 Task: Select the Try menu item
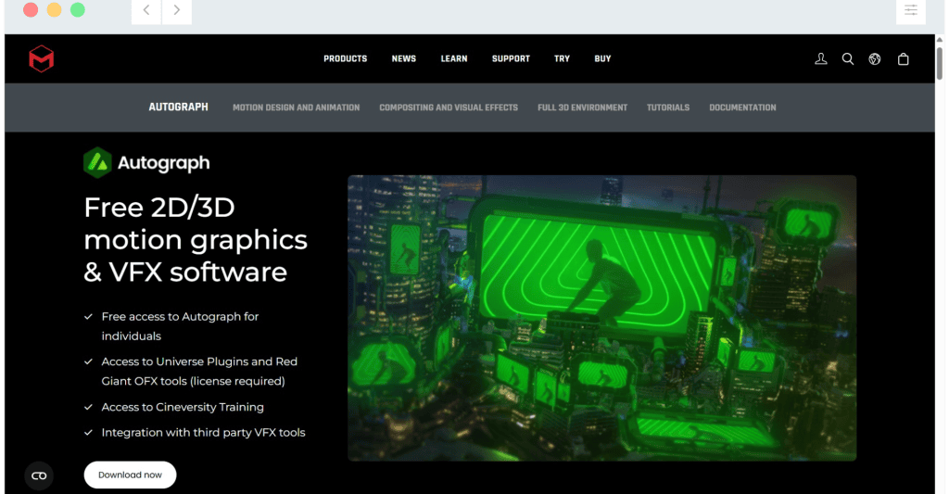click(562, 58)
